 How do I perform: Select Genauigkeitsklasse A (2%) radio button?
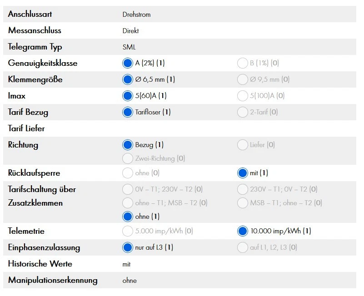point(127,63)
